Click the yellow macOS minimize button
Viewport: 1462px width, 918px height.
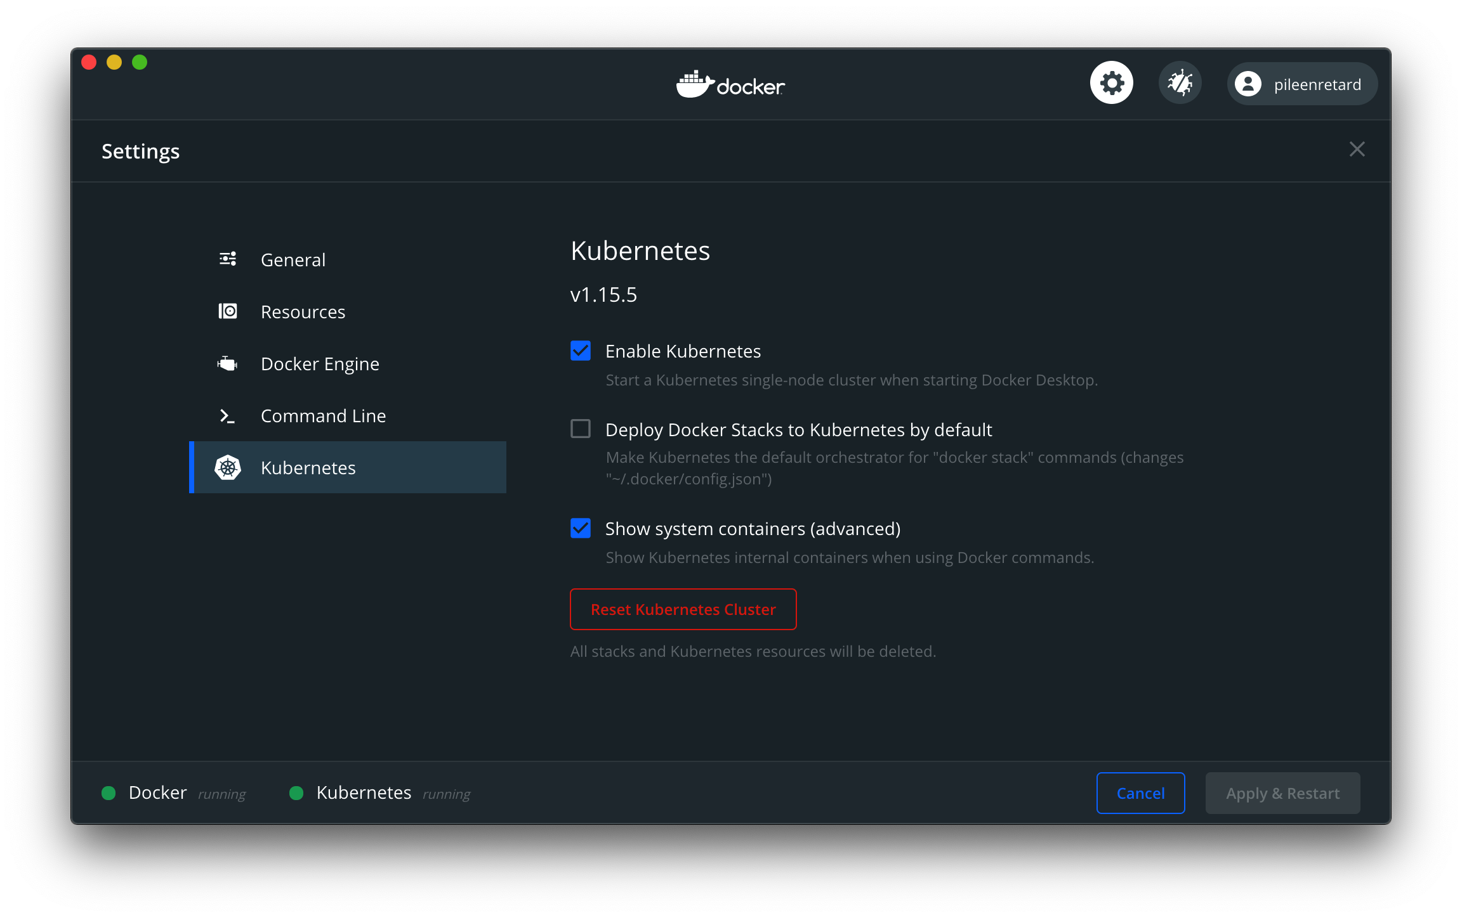(114, 62)
